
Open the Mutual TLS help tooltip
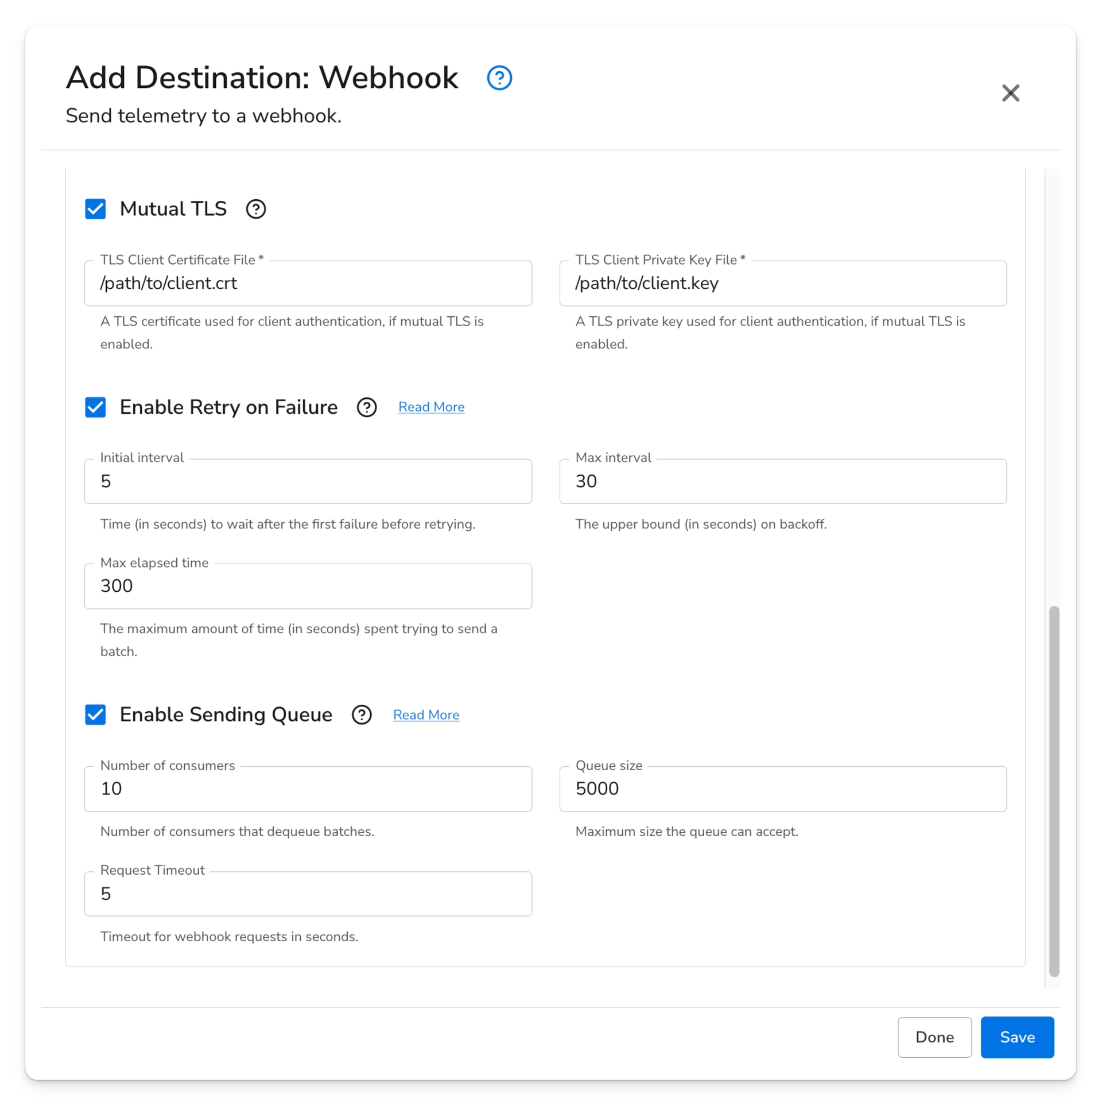pos(255,209)
